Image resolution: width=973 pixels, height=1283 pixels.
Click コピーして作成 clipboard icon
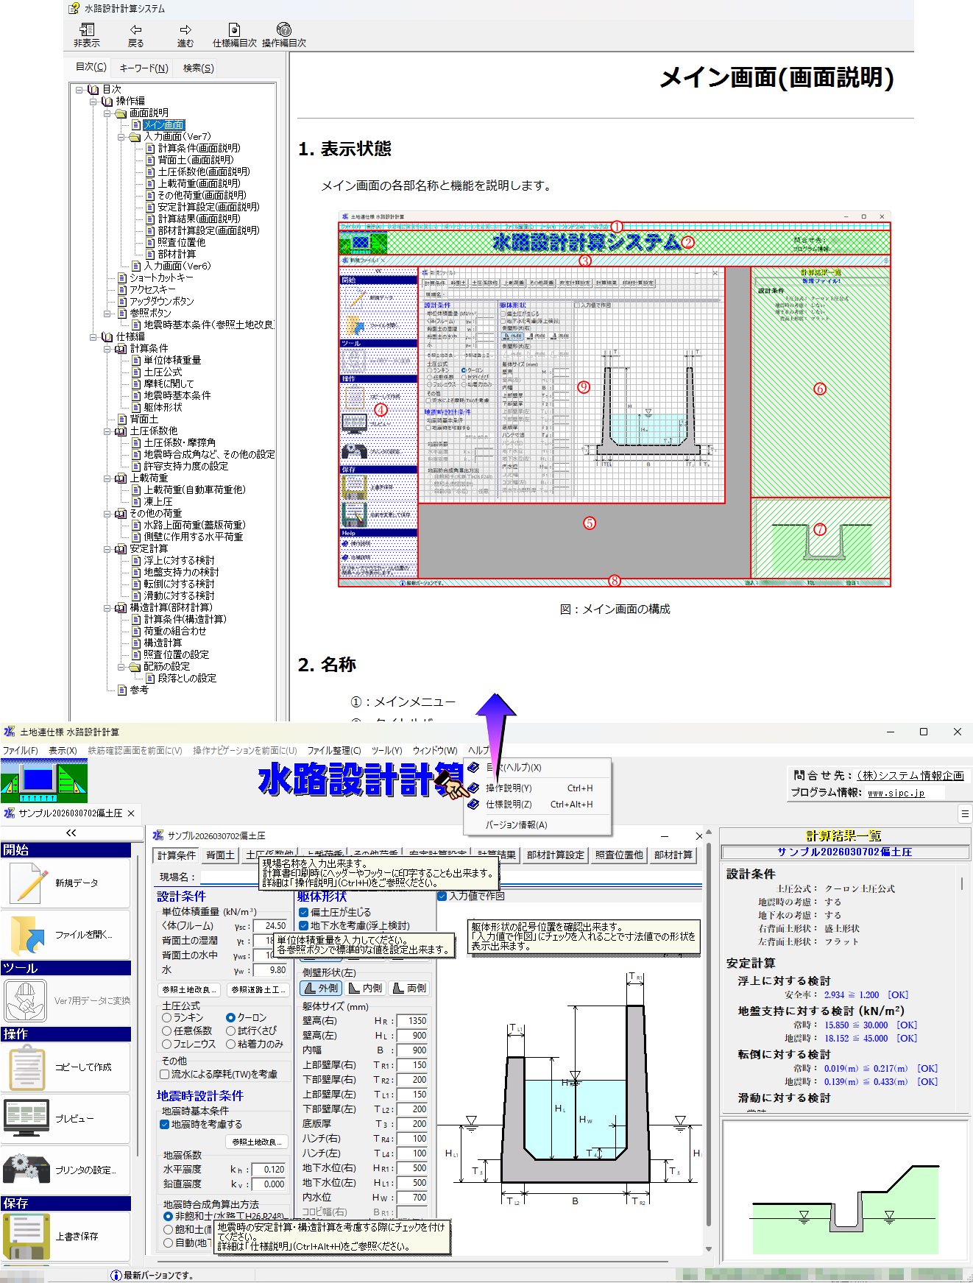click(26, 1067)
